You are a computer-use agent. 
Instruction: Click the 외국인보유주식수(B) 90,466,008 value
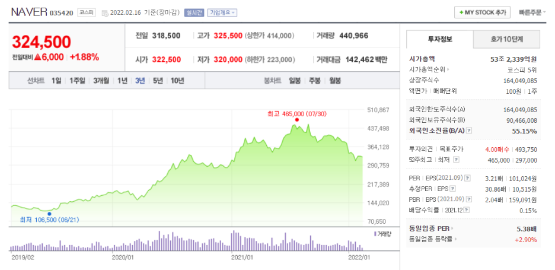[x=521, y=120]
